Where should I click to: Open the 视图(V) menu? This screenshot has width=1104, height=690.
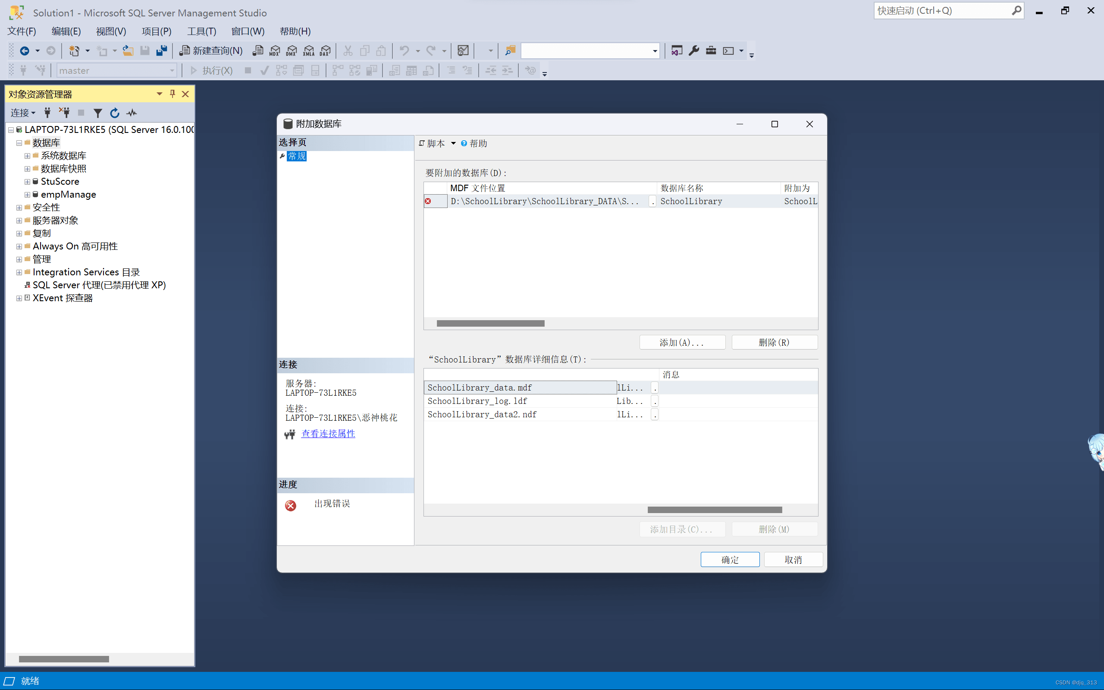pyautogui.click(x=111, y=31)
